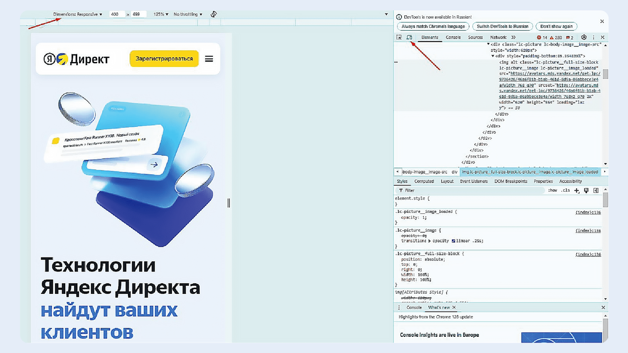
Task: Open DevTools settings gear
Action: point(584,37)
